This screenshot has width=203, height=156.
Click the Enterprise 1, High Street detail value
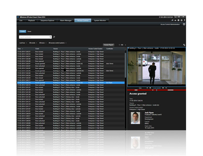137,109
